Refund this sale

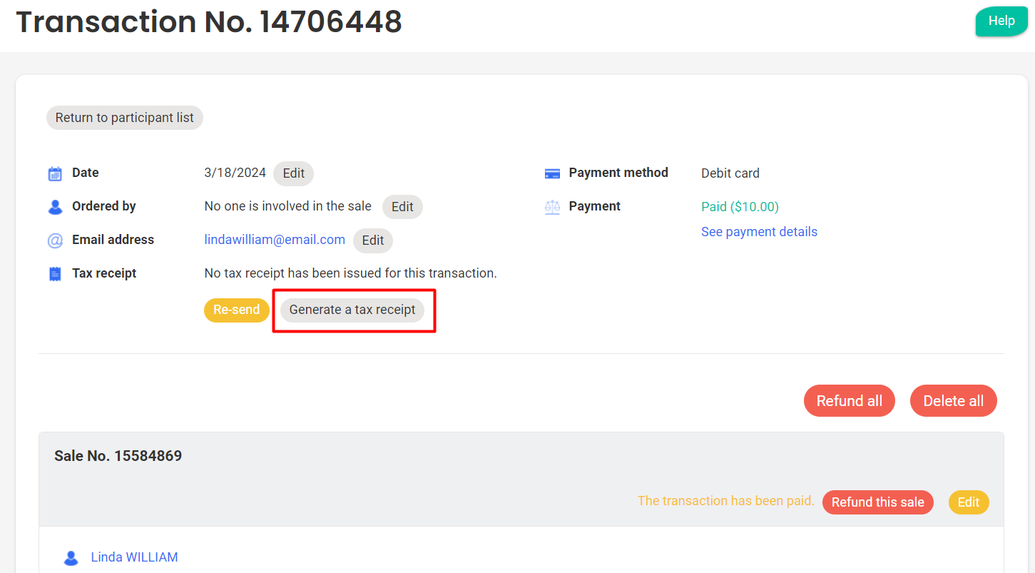877,502
